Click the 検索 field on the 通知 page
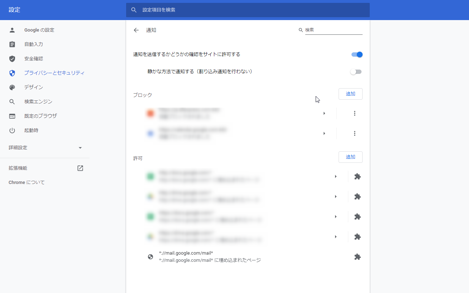 (x=334, y=30)
